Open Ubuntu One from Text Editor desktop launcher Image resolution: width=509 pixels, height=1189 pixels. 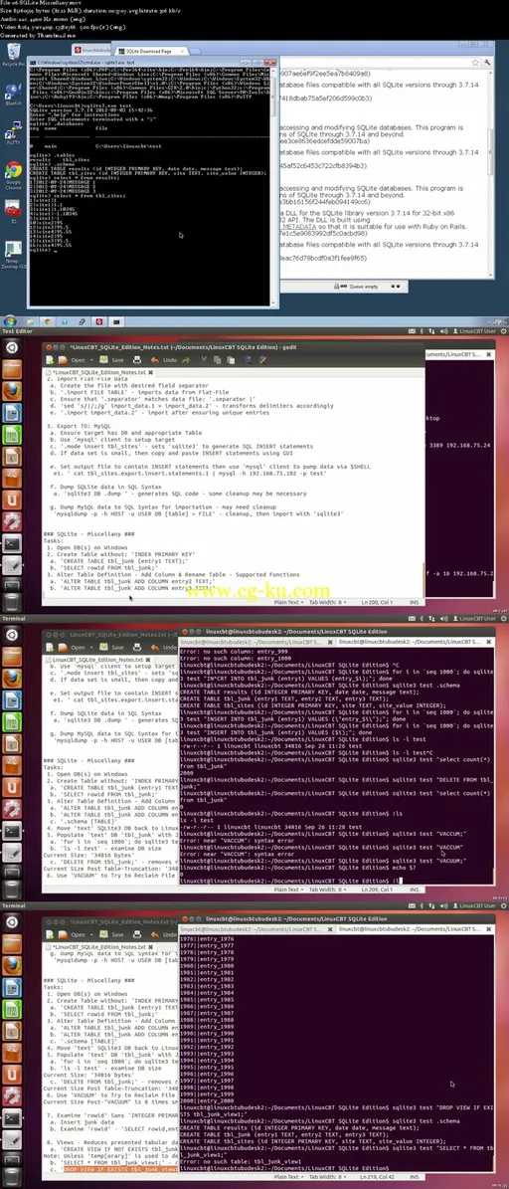click(x=11, y=501)
